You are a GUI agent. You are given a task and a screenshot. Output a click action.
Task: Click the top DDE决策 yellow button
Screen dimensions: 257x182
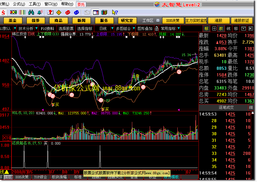(x=173, y=21)
